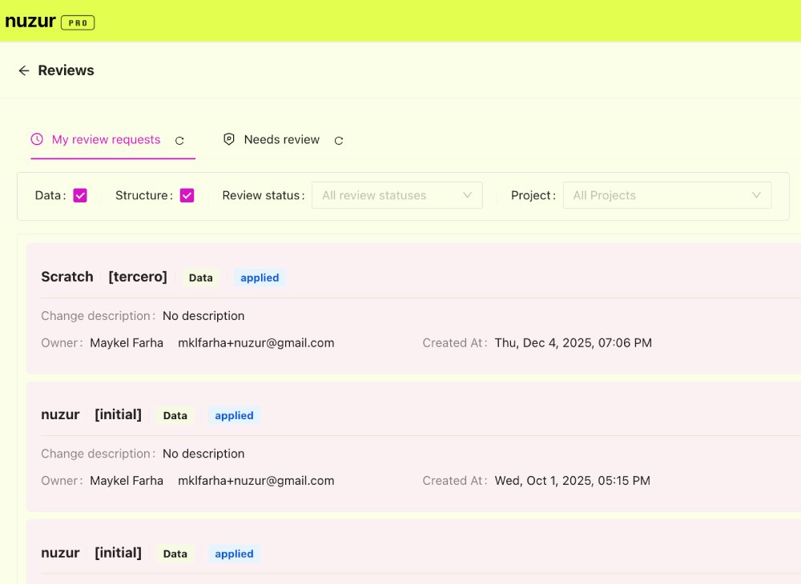Open the All Projects dropdown
This screenshot has height=584, width=801.
point(667,194)
